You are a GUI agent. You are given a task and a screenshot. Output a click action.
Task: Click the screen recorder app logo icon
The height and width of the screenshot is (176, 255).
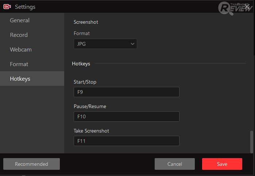pos(7,7)
